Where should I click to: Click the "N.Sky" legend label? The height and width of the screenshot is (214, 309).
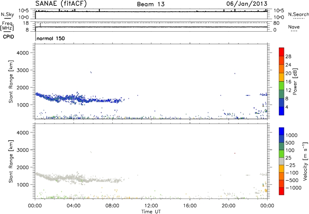point(7,14)
